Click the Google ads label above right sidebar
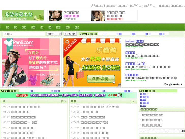This screenshot has height=139, width=185. [148, 91]
